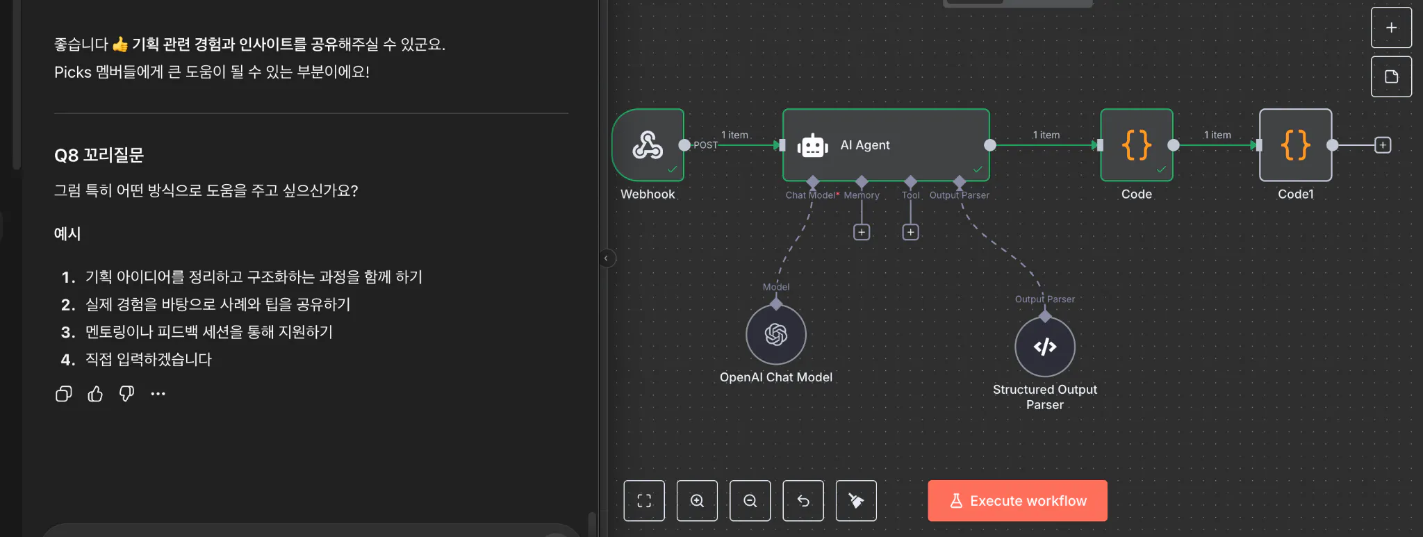Select the OpenAI Chat Model node
1423x537 pixels.
776,334
